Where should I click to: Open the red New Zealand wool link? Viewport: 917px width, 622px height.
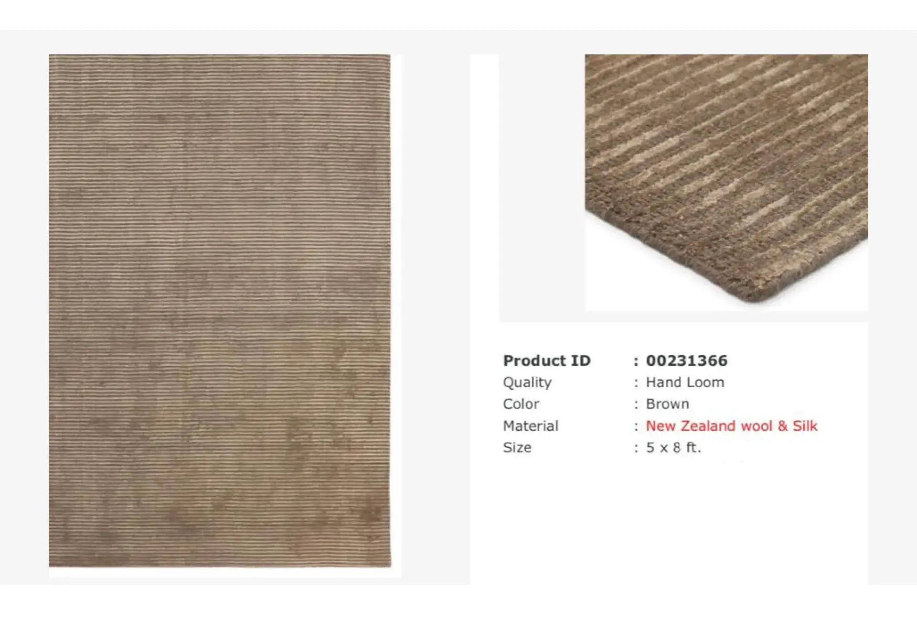pos(709,426)
